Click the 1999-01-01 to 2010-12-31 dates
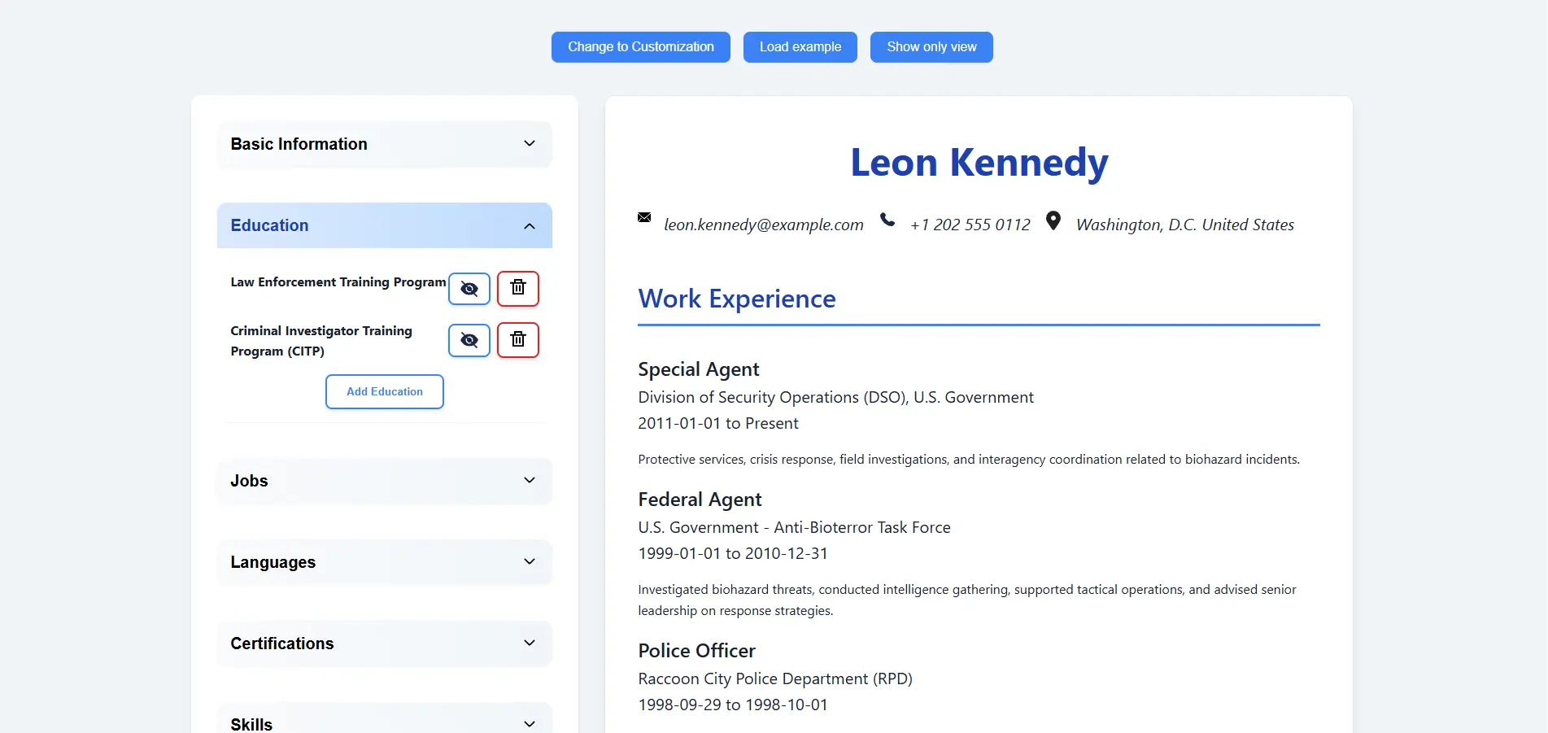The height and width of the screenshot is (733, 1548). point(733,554)
